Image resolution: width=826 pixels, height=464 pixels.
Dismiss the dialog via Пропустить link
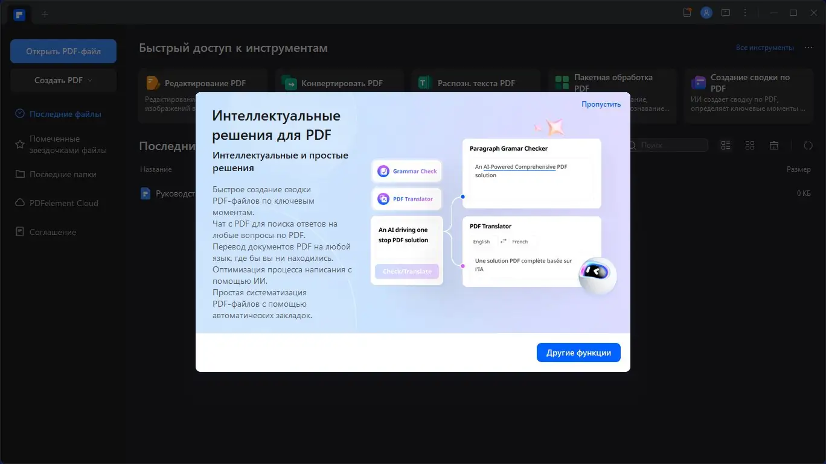(601, 104)
